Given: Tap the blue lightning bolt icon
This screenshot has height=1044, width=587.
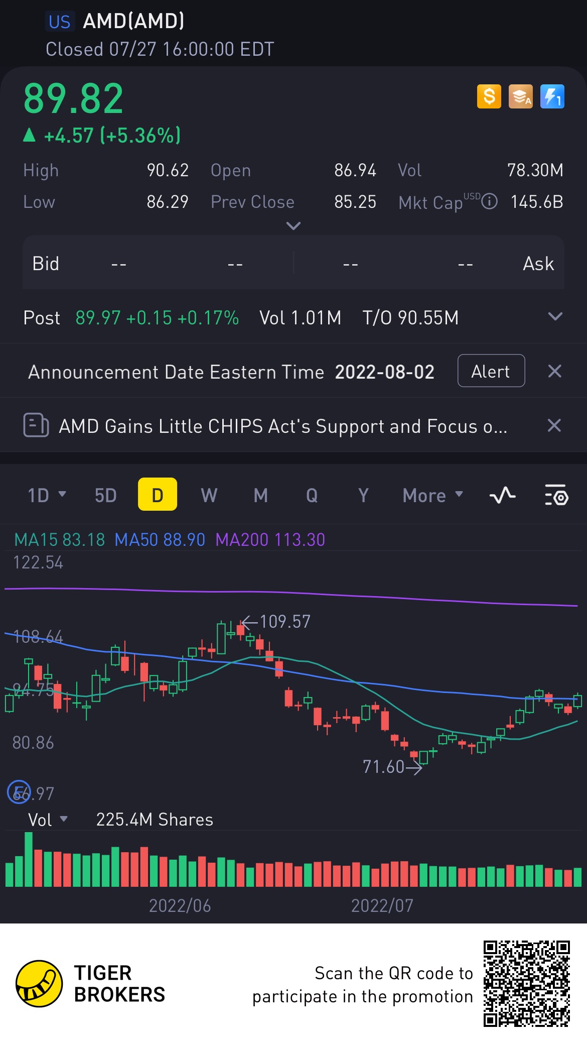Looking at the screenshot, I should pyautogui.click(x=552, y=96).
